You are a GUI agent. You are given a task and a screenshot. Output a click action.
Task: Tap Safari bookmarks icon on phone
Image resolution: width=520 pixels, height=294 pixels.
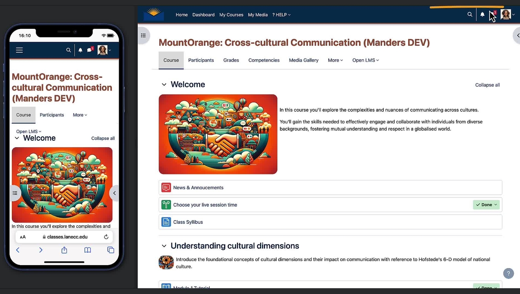coord(87,250)
